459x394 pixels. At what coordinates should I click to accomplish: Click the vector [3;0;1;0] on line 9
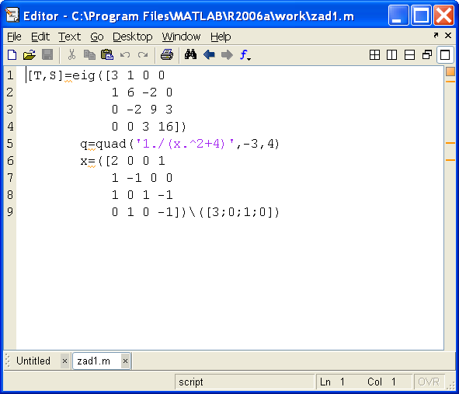tap(239, 212)
